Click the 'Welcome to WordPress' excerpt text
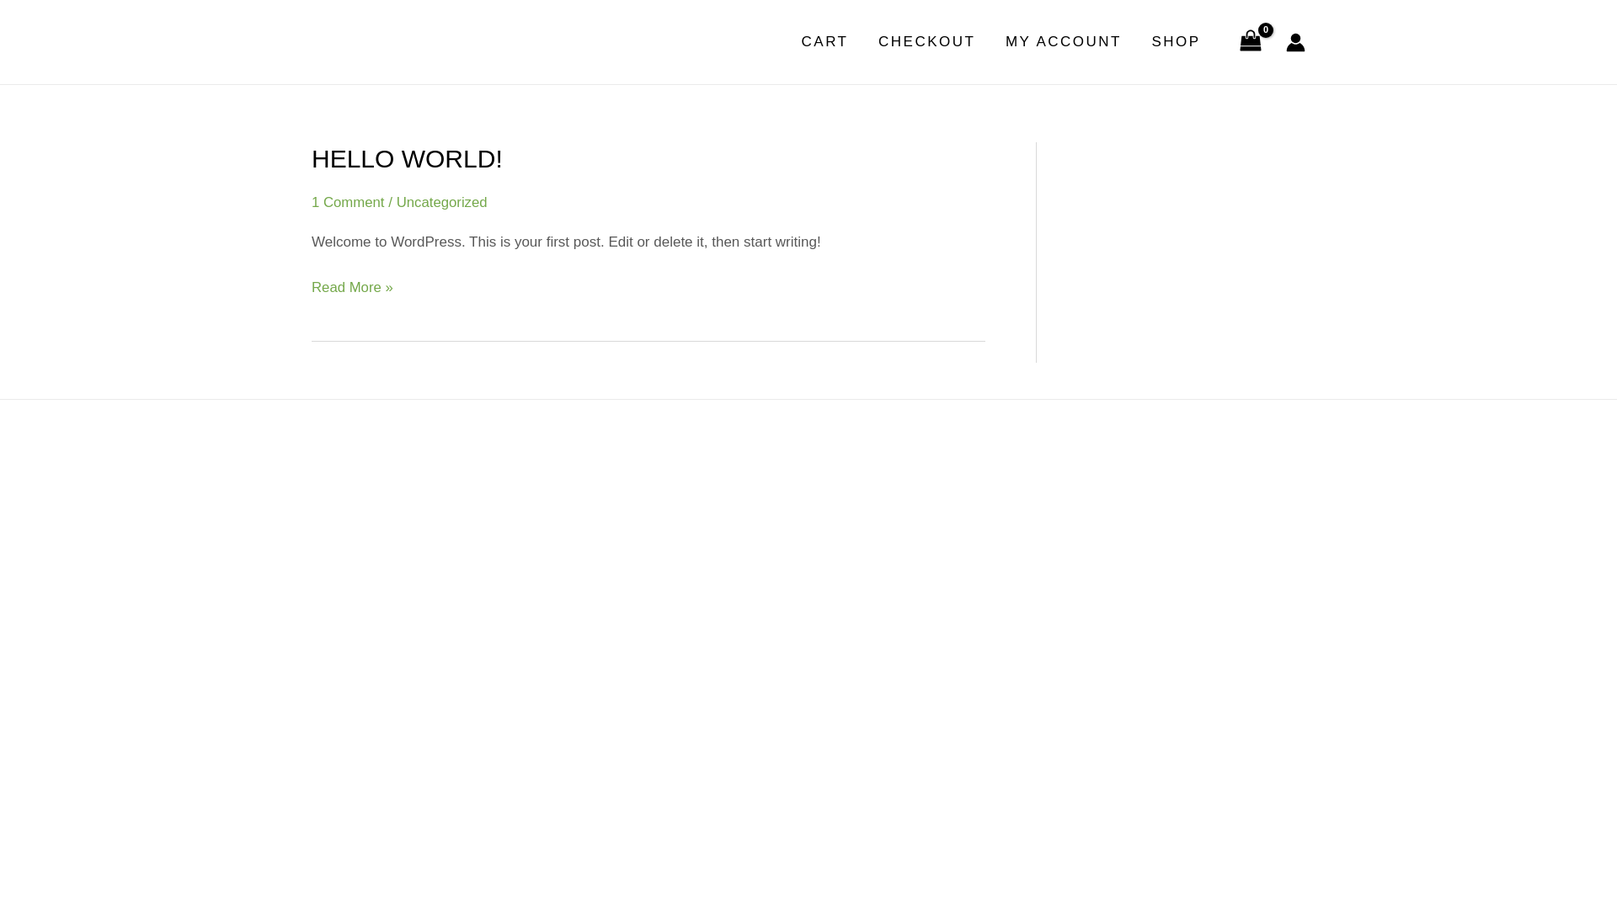This screenshot has height=909, width=1617. 566,242
